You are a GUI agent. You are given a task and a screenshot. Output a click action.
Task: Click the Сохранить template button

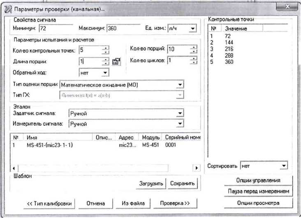[182, 183]
